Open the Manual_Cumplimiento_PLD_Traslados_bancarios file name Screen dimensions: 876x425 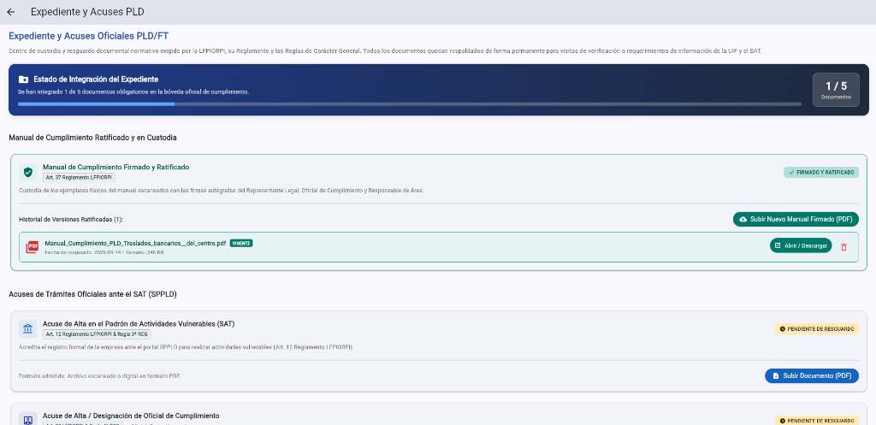(135, 244)
